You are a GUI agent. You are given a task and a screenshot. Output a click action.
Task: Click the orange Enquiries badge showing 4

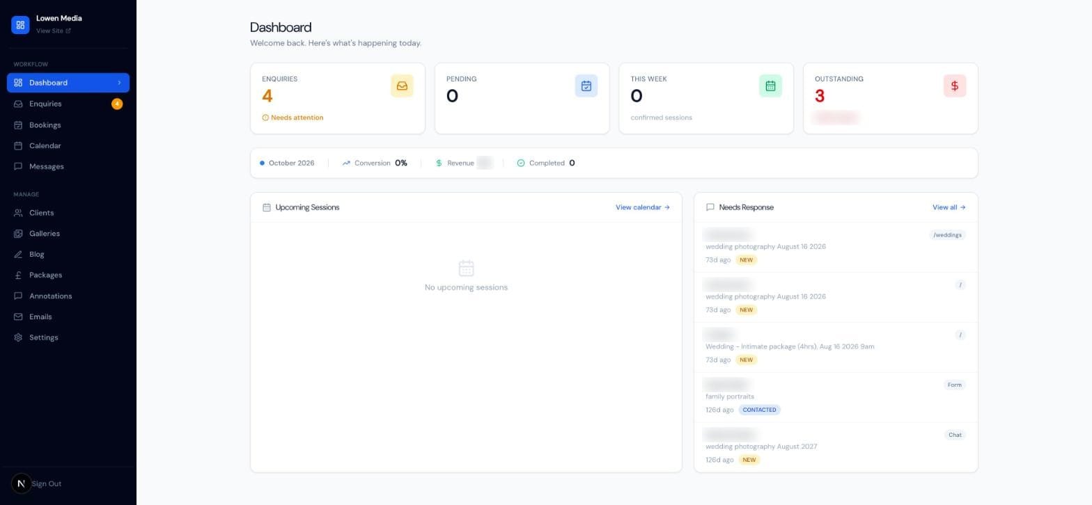tap(117, 104)
